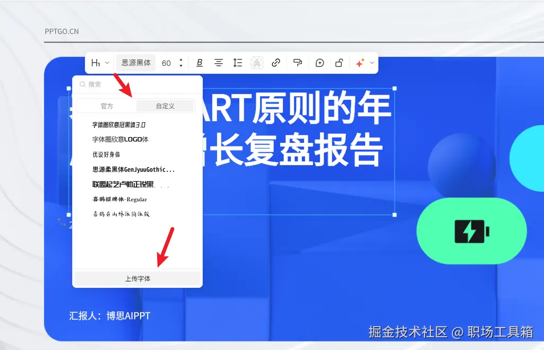Add a comment with the plus bubble icon
544x350 pixels.
(x=320, y=63)
